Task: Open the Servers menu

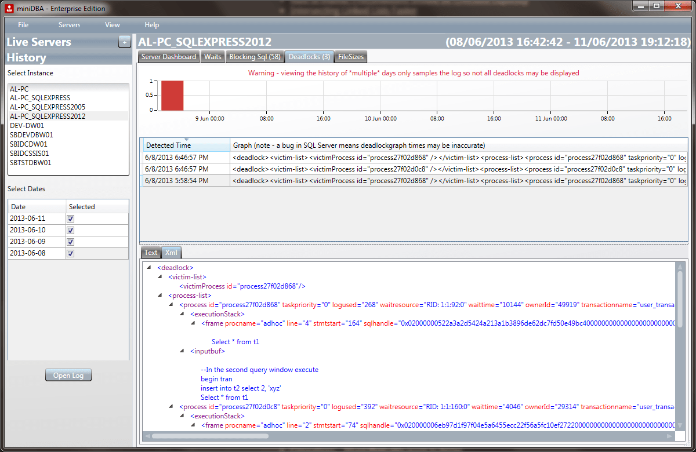Action: 69,25
